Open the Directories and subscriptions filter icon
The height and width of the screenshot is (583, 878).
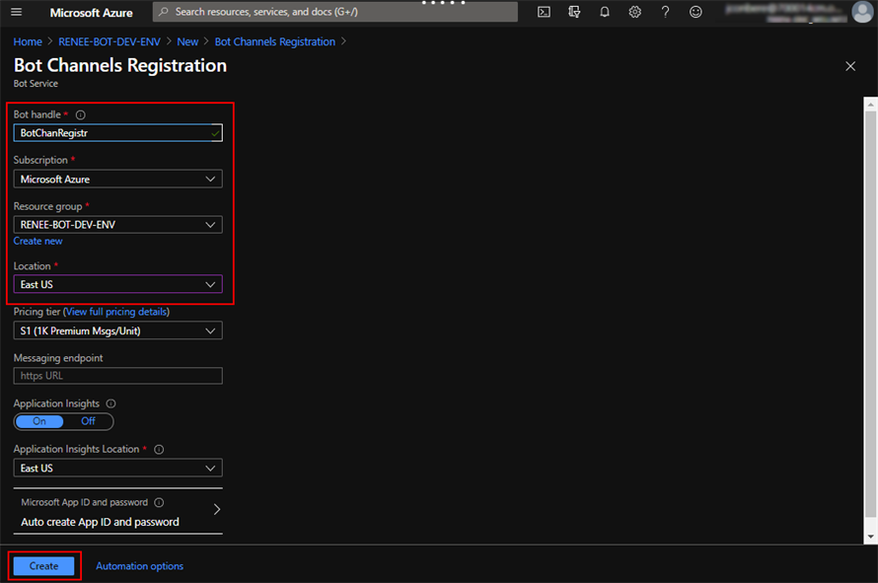click(574, 12)
